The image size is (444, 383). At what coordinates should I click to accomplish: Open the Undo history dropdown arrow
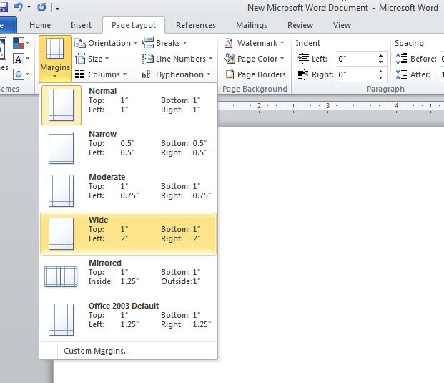[x=29, y=7]
